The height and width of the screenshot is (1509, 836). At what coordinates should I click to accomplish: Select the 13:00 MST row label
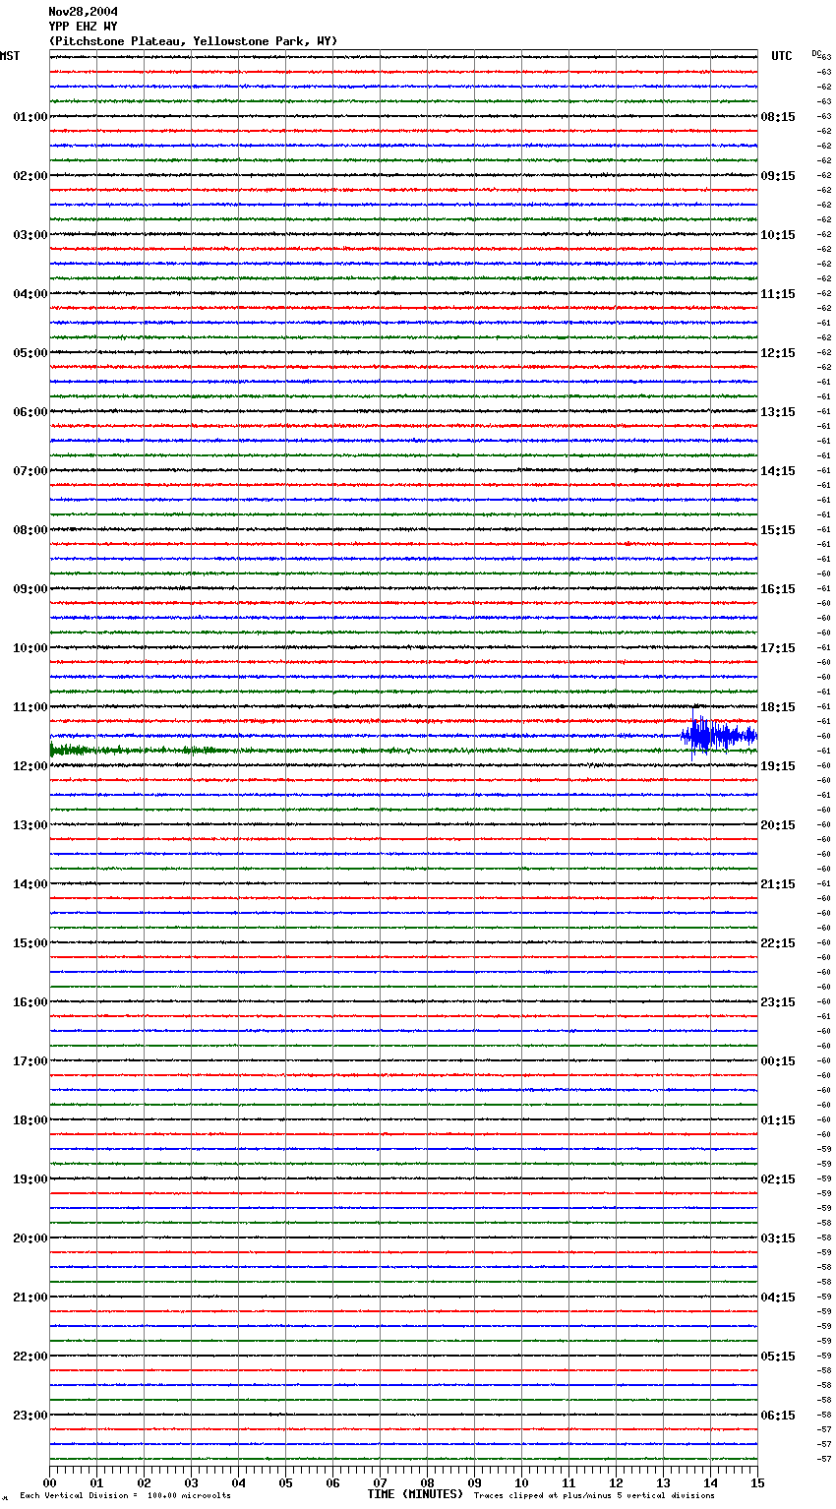point(30,825)
